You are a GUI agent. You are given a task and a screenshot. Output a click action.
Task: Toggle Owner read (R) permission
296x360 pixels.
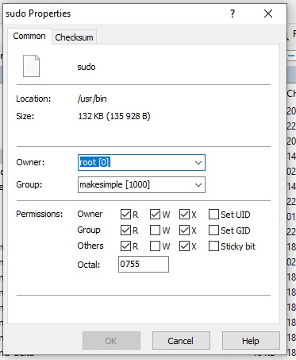click(125, 215)
